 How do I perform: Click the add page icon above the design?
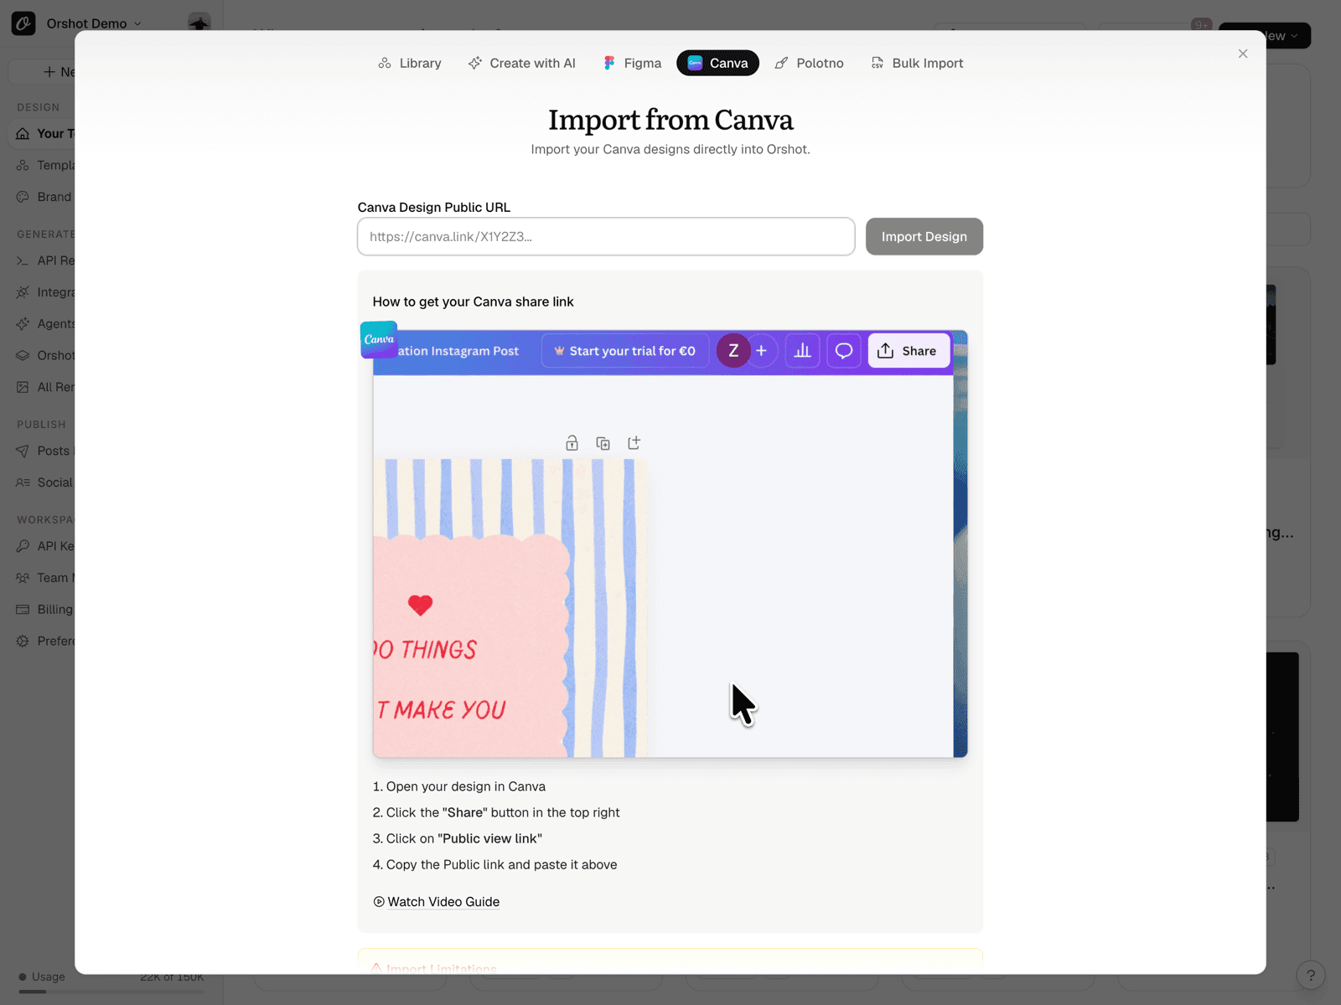click(634, 443)
